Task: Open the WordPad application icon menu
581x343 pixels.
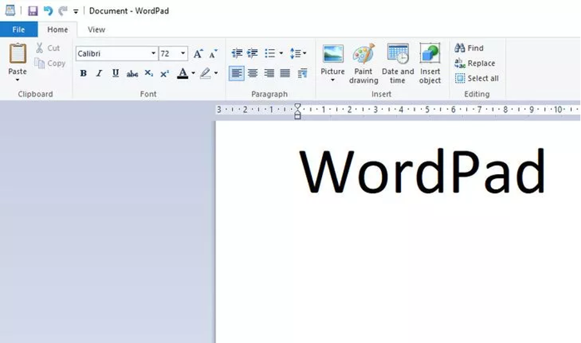Action: (x=10, y=11)
